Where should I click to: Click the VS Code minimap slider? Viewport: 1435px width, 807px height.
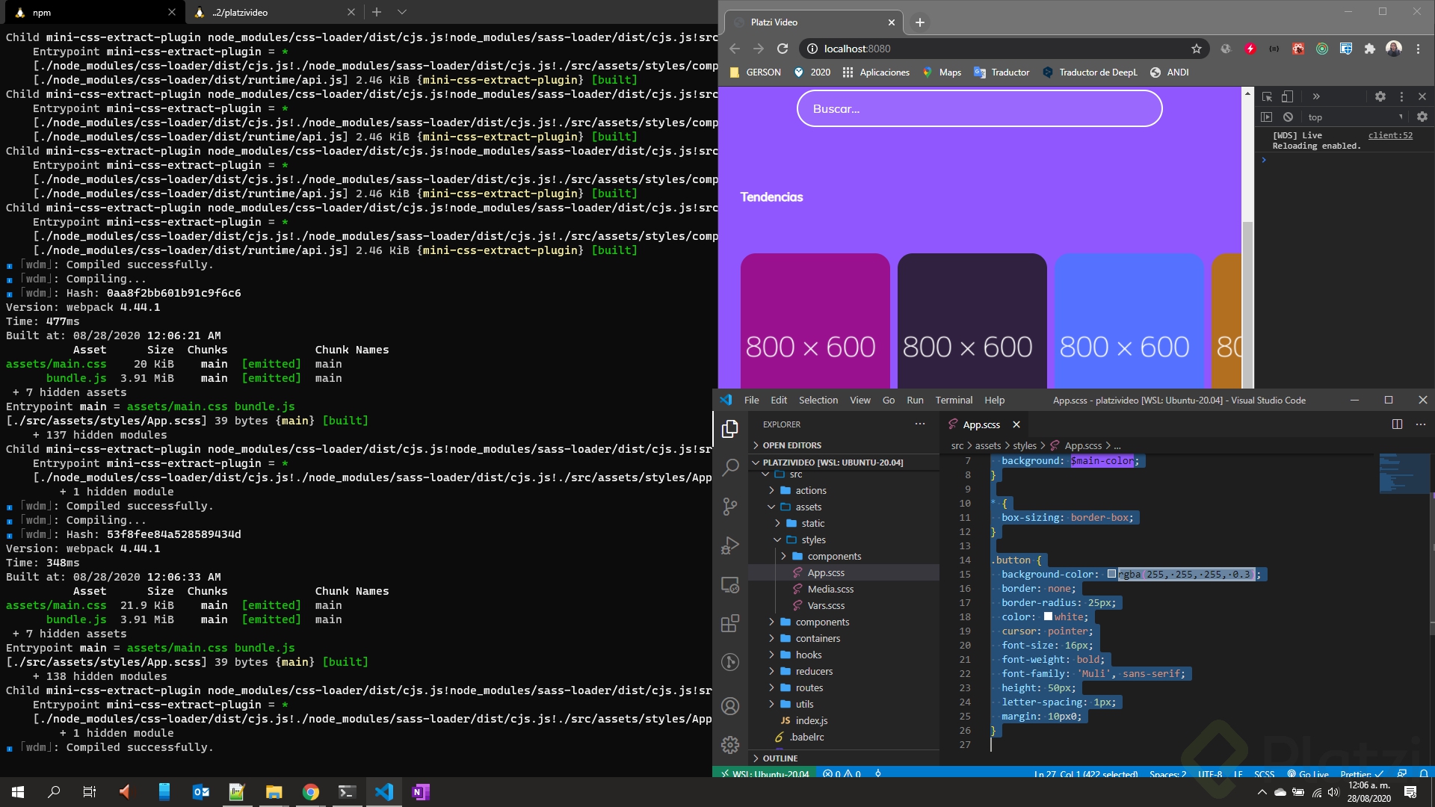tap(1404, 473)
